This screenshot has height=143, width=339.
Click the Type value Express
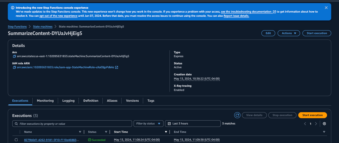(x=178, y=56)
